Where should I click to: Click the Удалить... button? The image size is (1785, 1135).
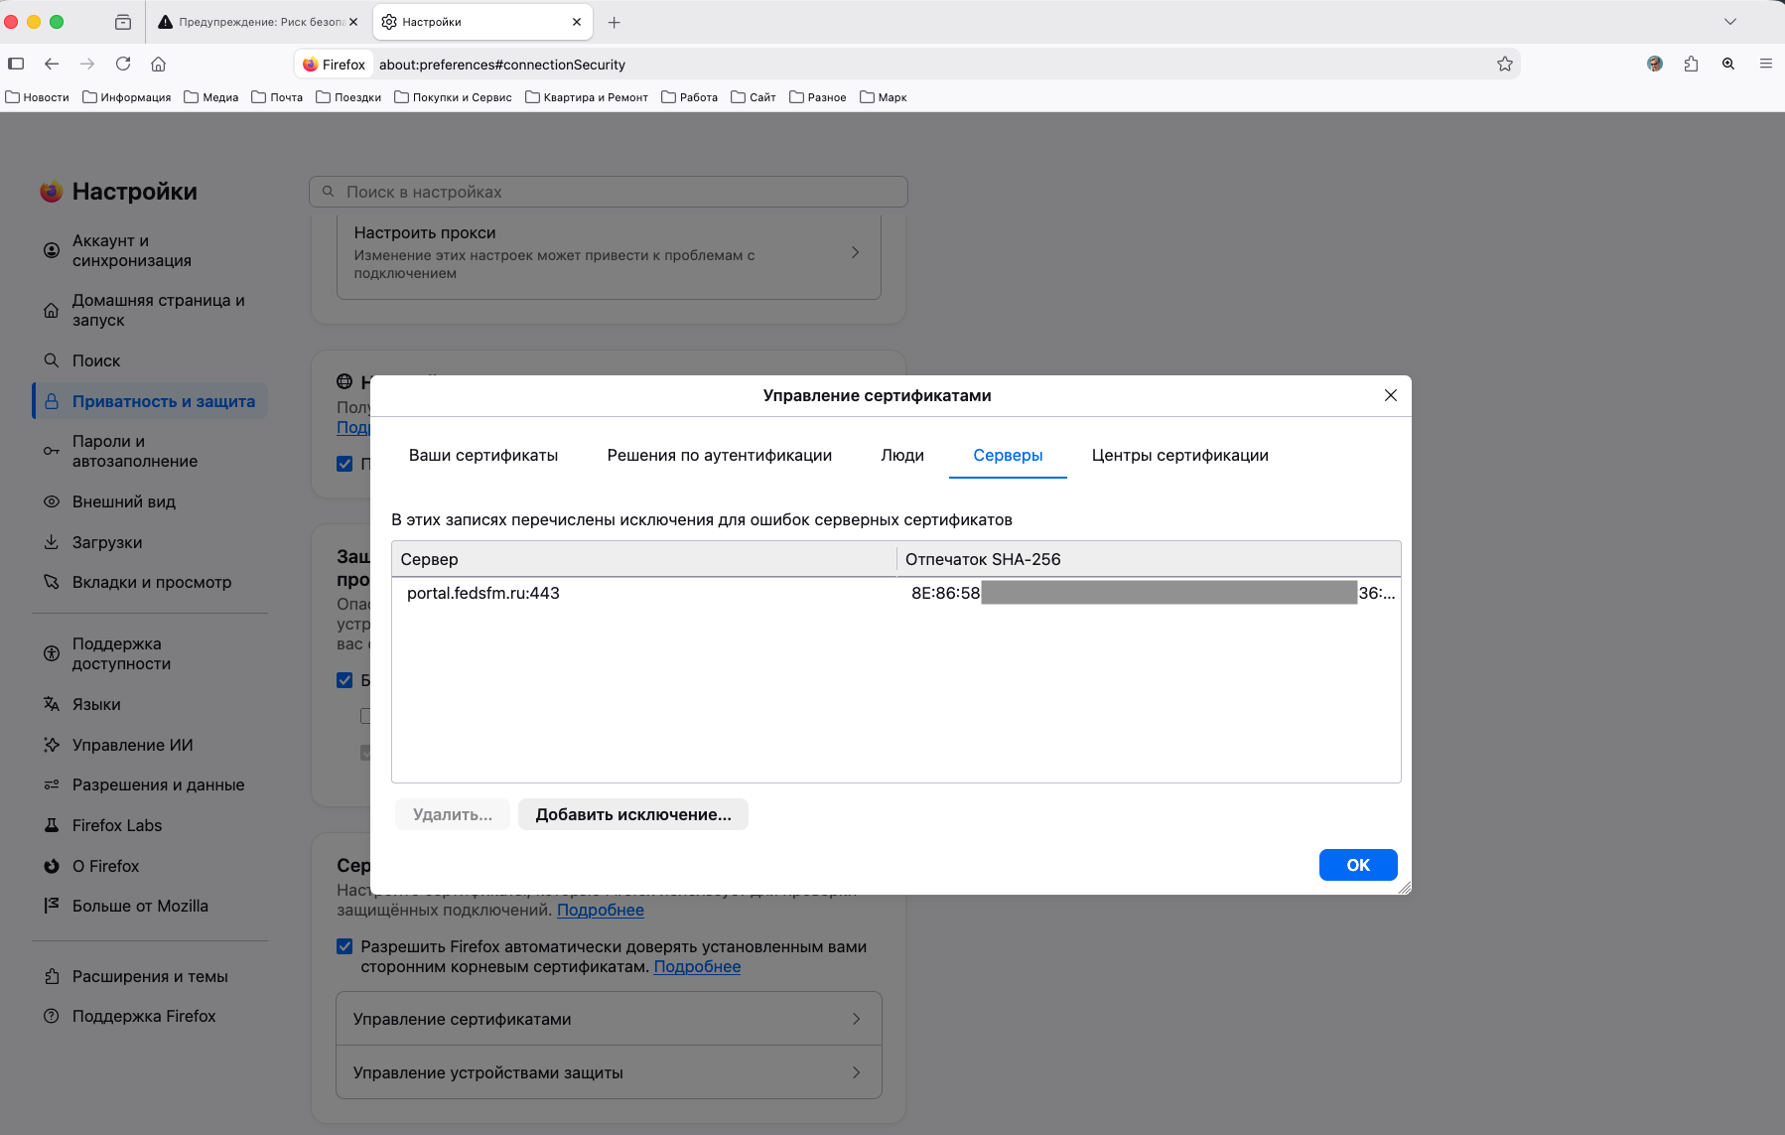pos(453,814)
